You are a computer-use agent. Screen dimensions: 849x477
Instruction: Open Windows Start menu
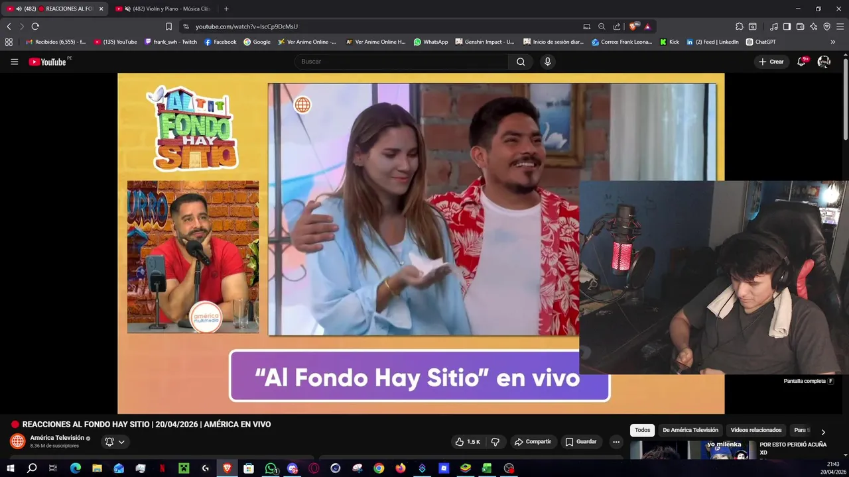pos(10,468)
